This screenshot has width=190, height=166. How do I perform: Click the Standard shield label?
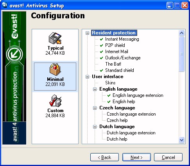[x=120, y=70]
